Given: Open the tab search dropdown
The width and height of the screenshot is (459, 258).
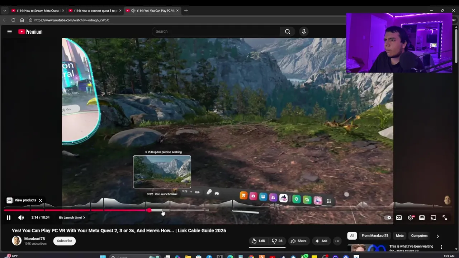Looking at the screenshot, I should 5,11.
